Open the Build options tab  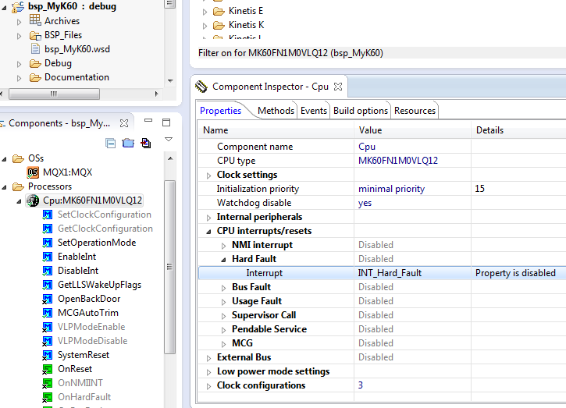click(360, 111)
